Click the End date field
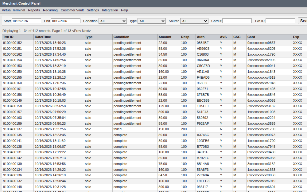The image size is (307, 192). pyautogui.click(x=66, y=21)
